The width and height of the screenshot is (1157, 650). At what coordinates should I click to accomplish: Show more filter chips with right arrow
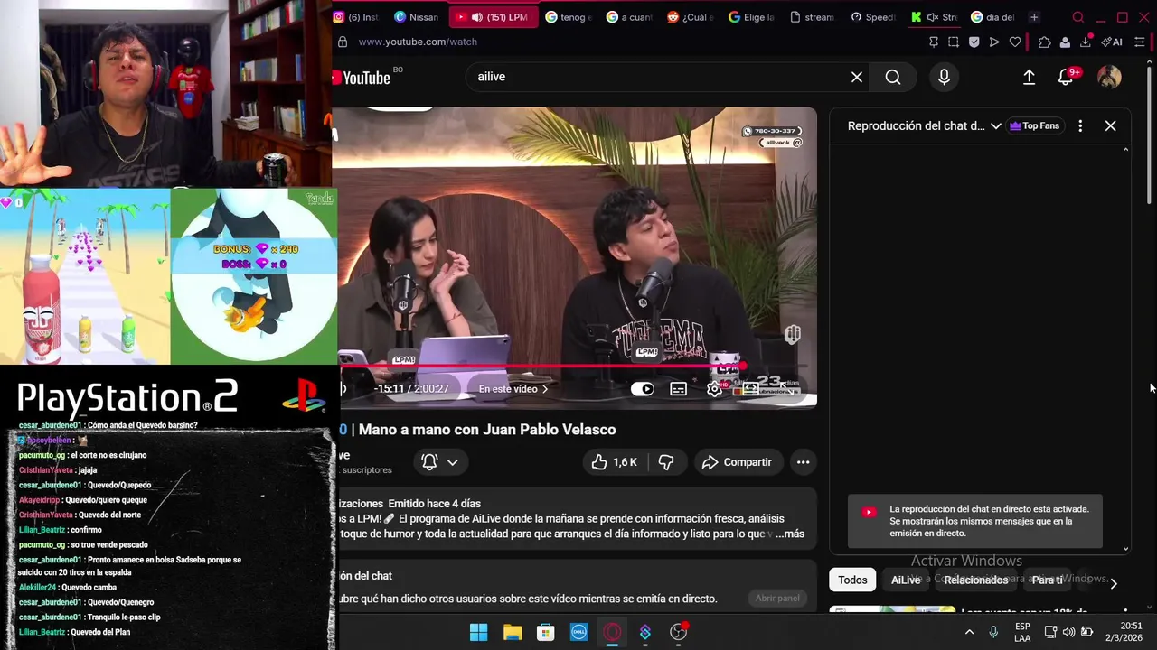tap(1114, 583)
